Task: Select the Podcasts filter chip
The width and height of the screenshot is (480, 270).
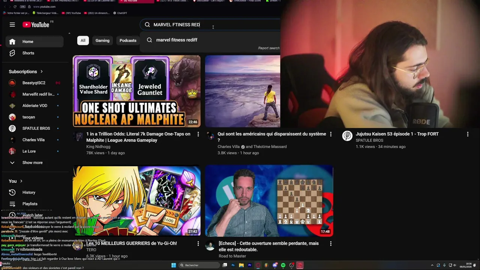Action: (x=128, y=40)
